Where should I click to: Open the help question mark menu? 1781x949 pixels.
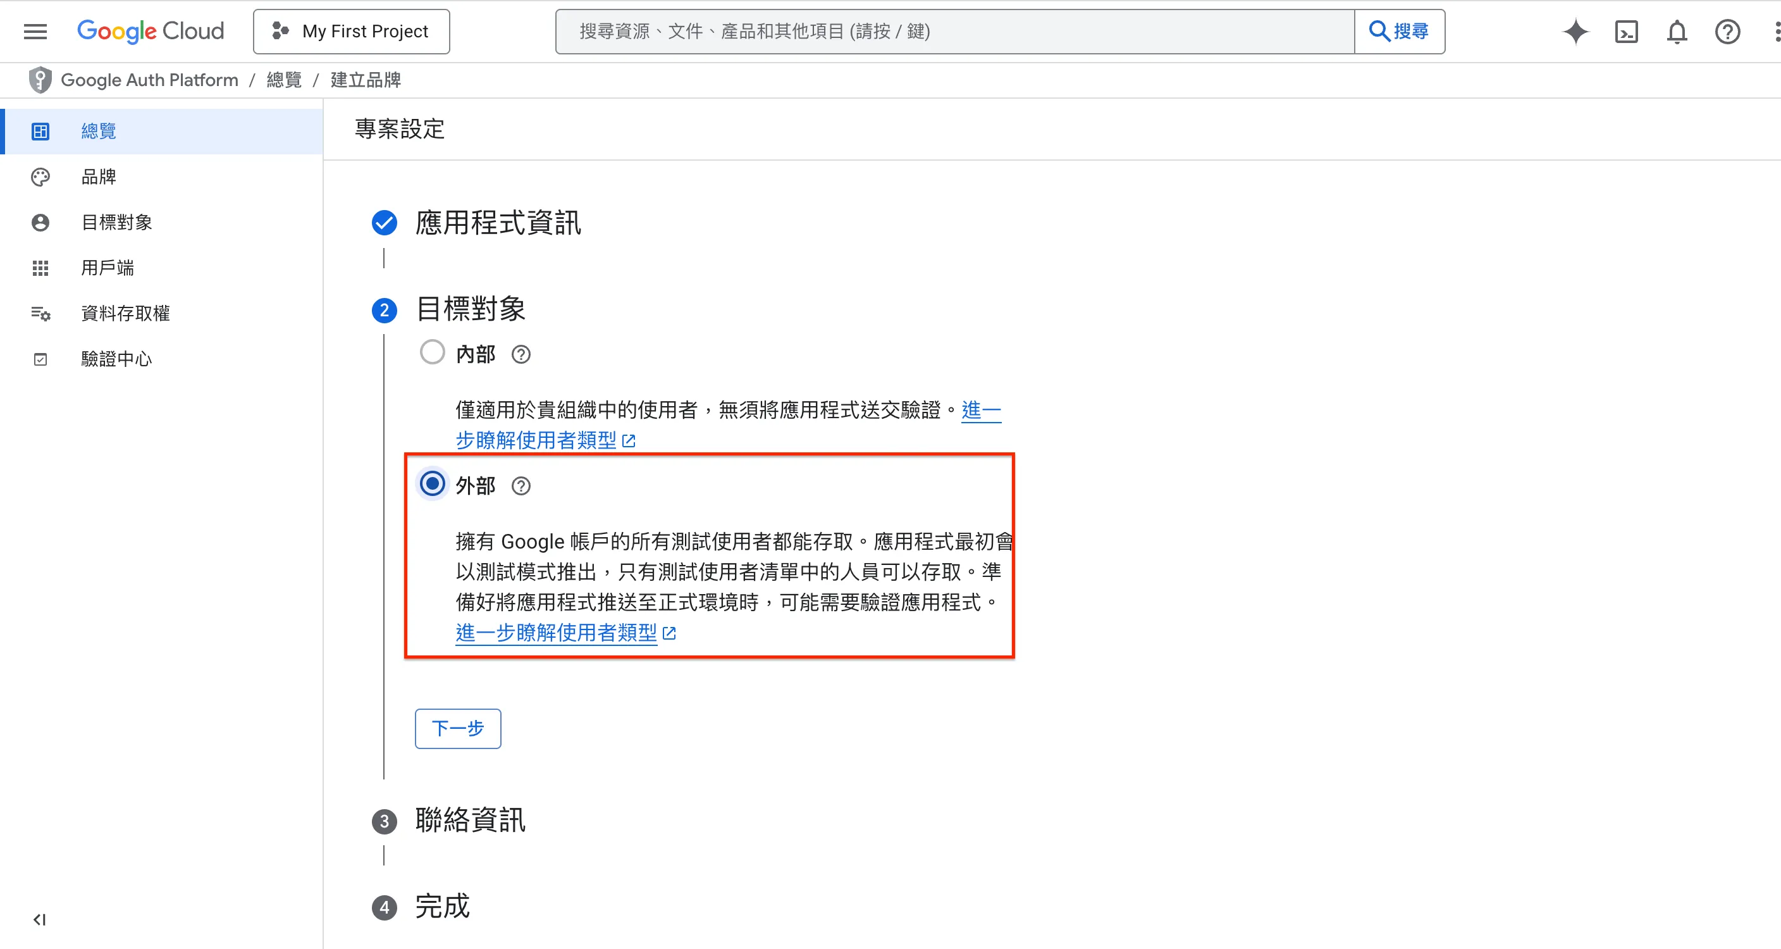(1727, 32)
